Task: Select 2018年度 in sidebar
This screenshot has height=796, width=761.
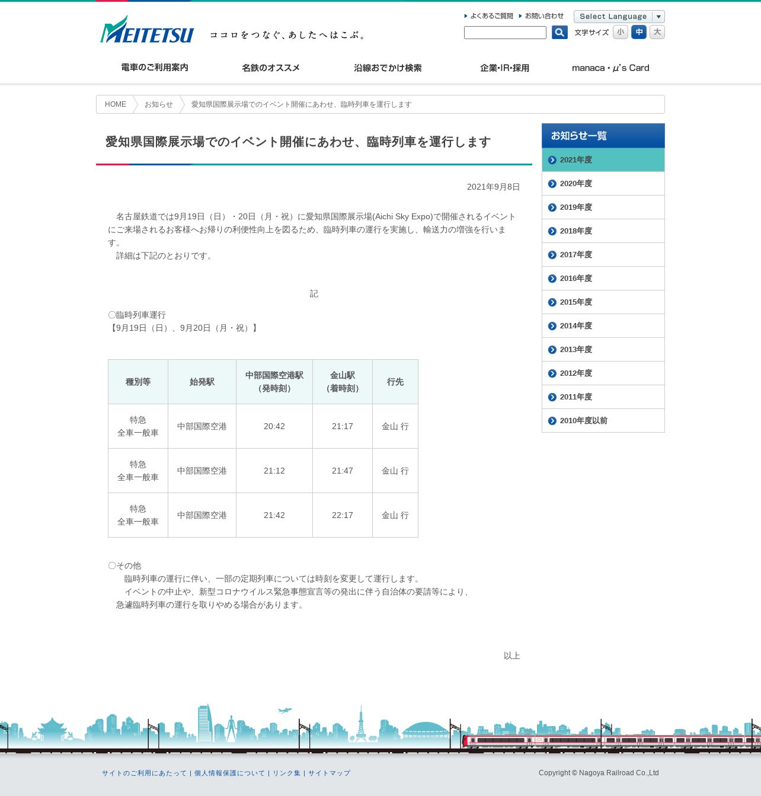Action: 603,231
